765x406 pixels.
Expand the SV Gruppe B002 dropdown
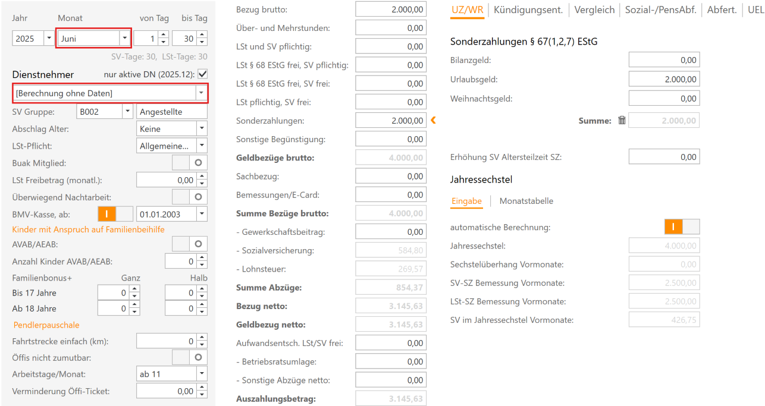pyautogui.click(x=127, y=111)
